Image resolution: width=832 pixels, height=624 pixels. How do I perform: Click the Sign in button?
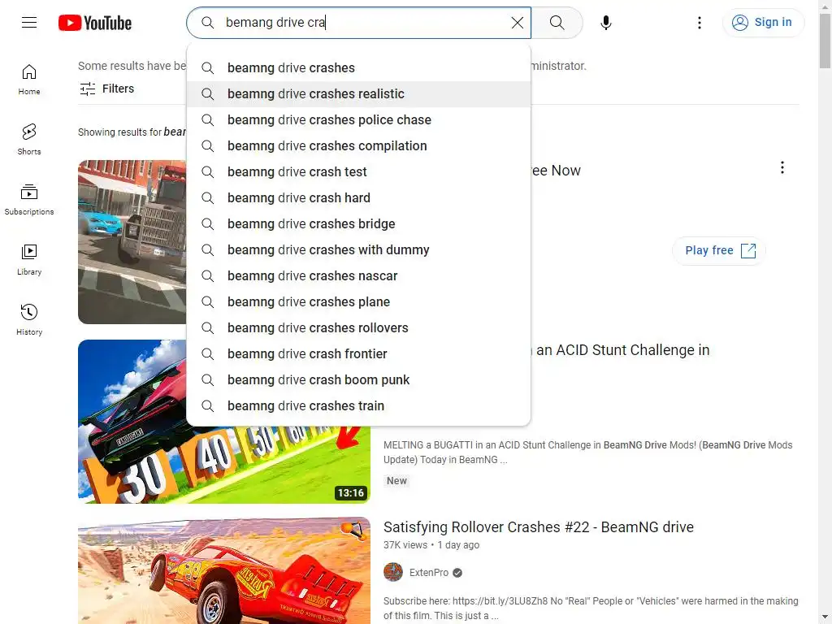tap(763, 22)
